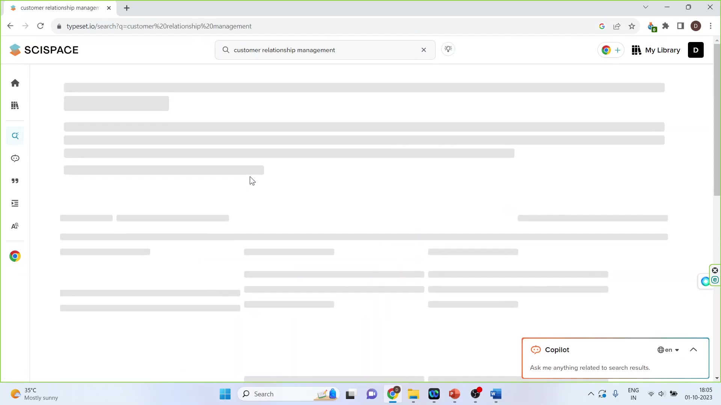The width and height of the screenshot is (721, 405).
Task: Open the Chrome extensions puzzle icon
Action: pyautogui.click(x=666, y=26)
